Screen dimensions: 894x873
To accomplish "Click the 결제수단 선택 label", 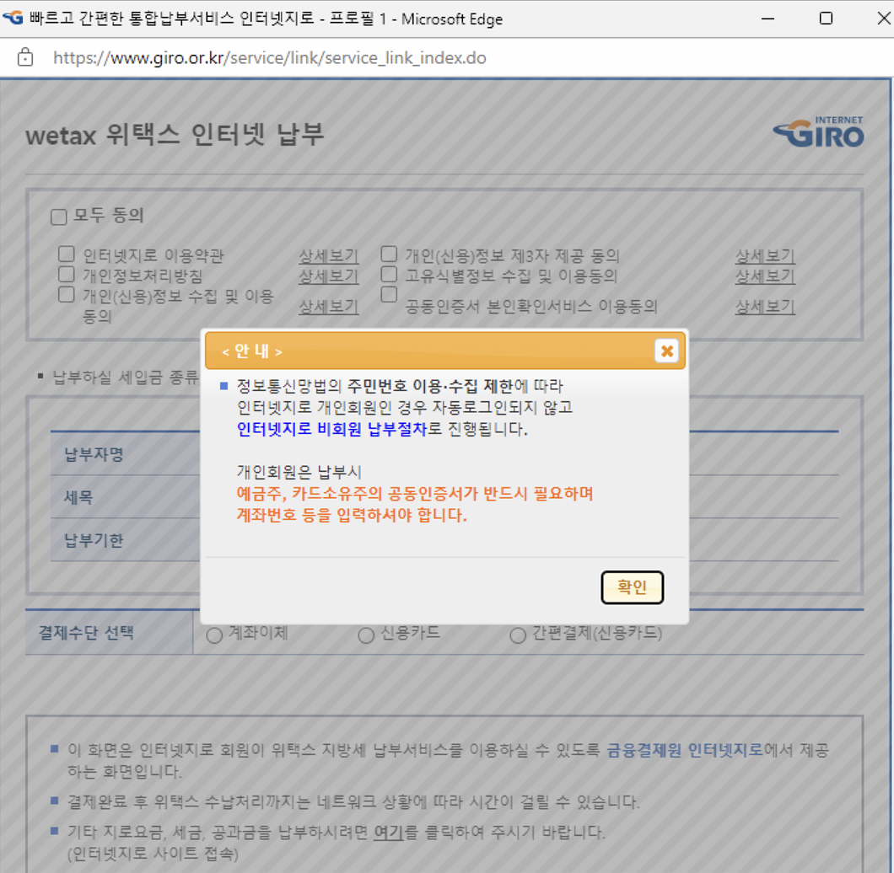I will click(86, 633).
